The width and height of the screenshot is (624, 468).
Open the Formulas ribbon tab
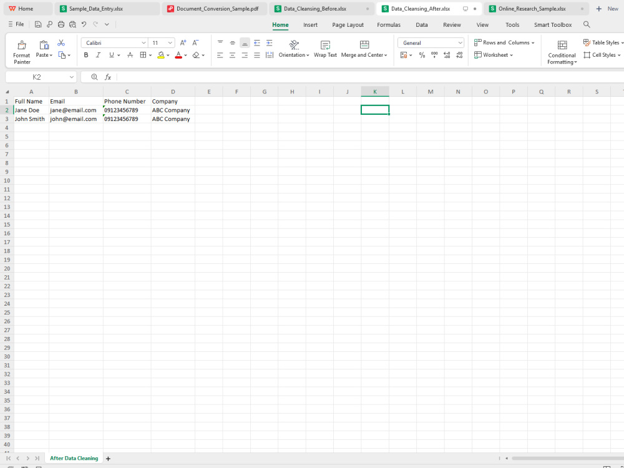click(388, 25)
